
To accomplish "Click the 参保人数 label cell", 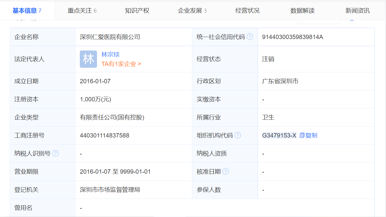I will pos(225,189).
